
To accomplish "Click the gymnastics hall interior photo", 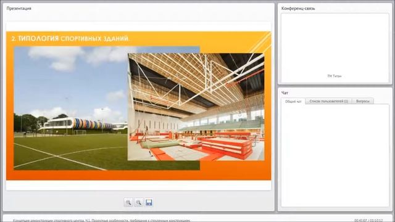I will [196, 107].
